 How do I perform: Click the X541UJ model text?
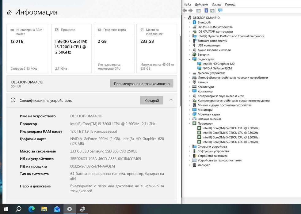coord(16,87)
